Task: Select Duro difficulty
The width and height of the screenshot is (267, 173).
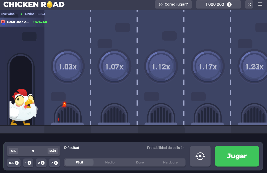Action: coord(140,162)
